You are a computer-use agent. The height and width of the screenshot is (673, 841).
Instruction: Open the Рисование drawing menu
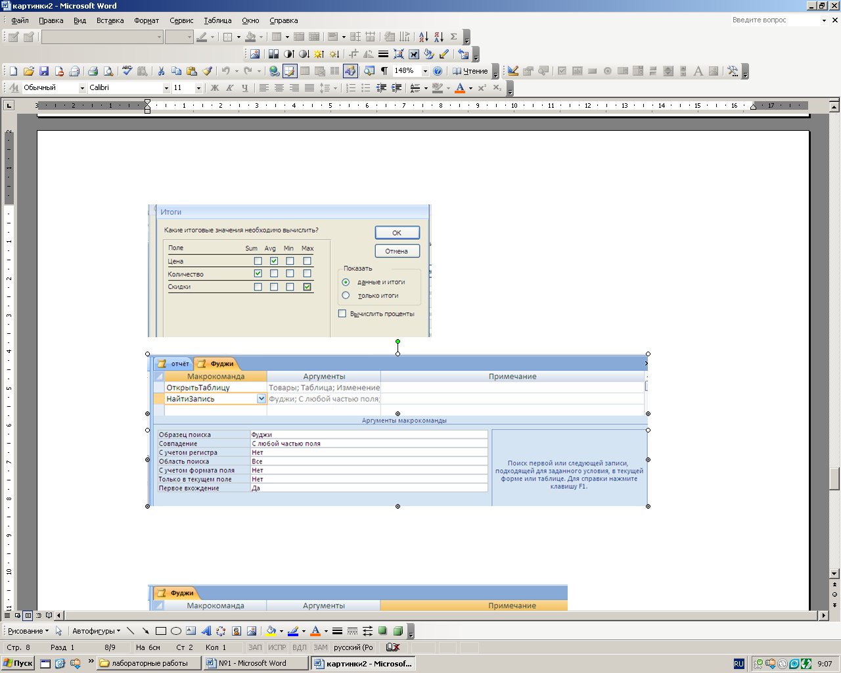tap(28, 631)
